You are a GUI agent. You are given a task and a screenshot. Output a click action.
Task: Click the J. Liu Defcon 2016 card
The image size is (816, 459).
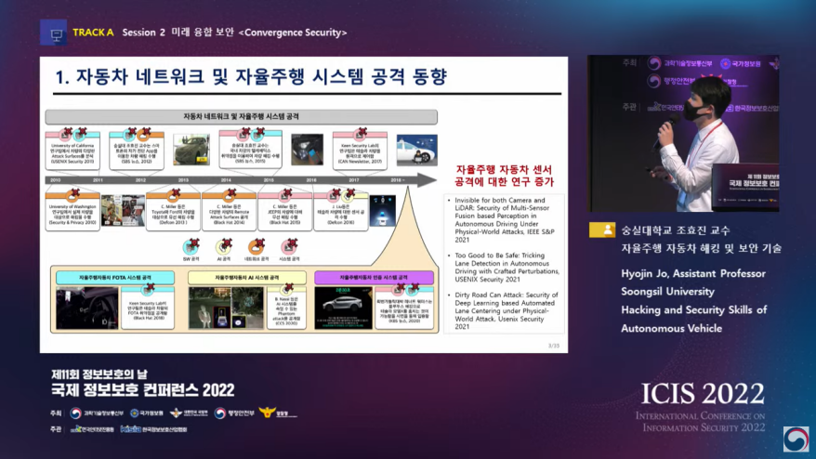coord(341,211)
